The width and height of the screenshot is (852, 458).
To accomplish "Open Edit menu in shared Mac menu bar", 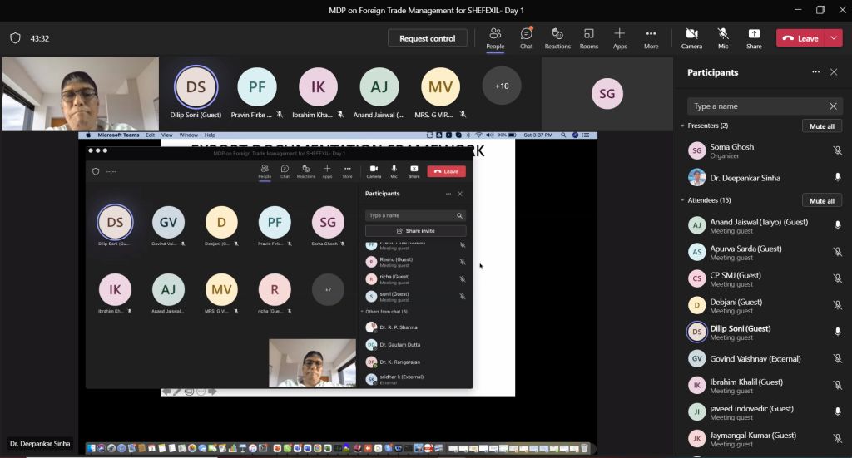I will (x=150, y=135).
